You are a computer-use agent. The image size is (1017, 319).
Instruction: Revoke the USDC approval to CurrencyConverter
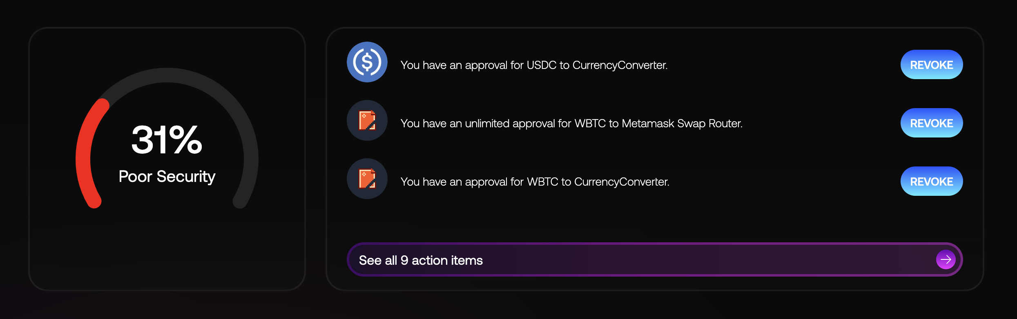pyautogui.click(x=931, y=64)
